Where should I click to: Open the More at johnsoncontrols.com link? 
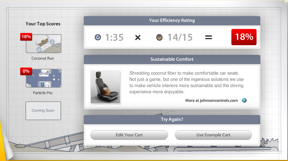tap(212, 101)
